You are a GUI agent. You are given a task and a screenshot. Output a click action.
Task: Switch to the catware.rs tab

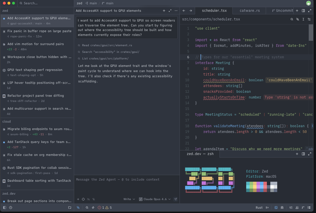pyautogui.click(x=249, y=11)
